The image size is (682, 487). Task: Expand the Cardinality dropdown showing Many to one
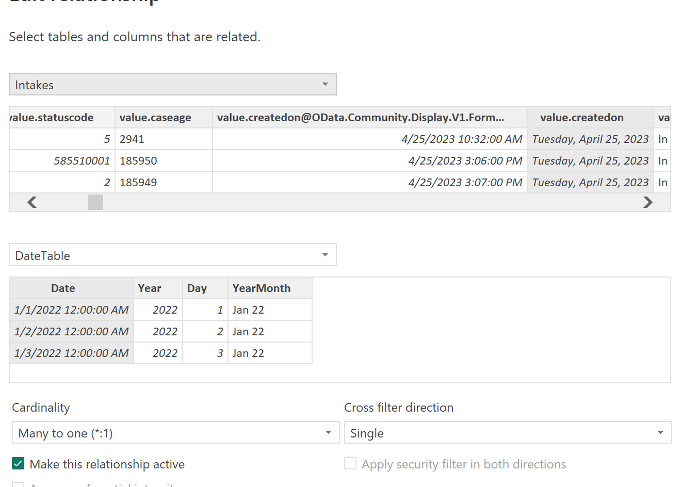point(175,432)
